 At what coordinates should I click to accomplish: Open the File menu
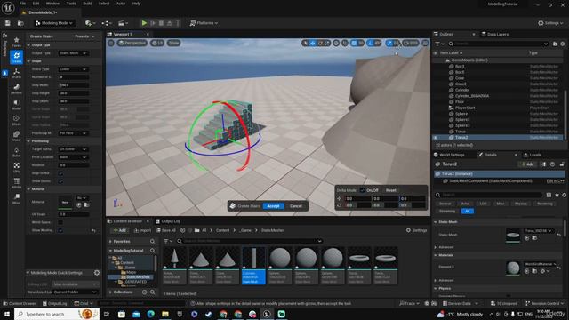22,4
